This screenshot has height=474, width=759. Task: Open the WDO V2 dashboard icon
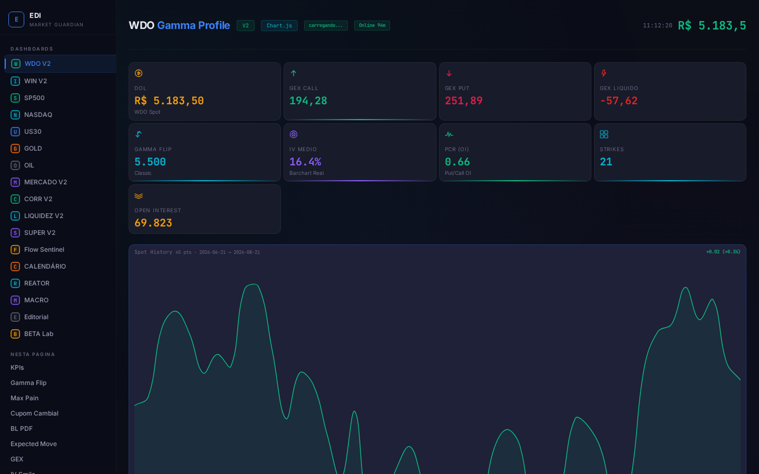tap(16, 64)
